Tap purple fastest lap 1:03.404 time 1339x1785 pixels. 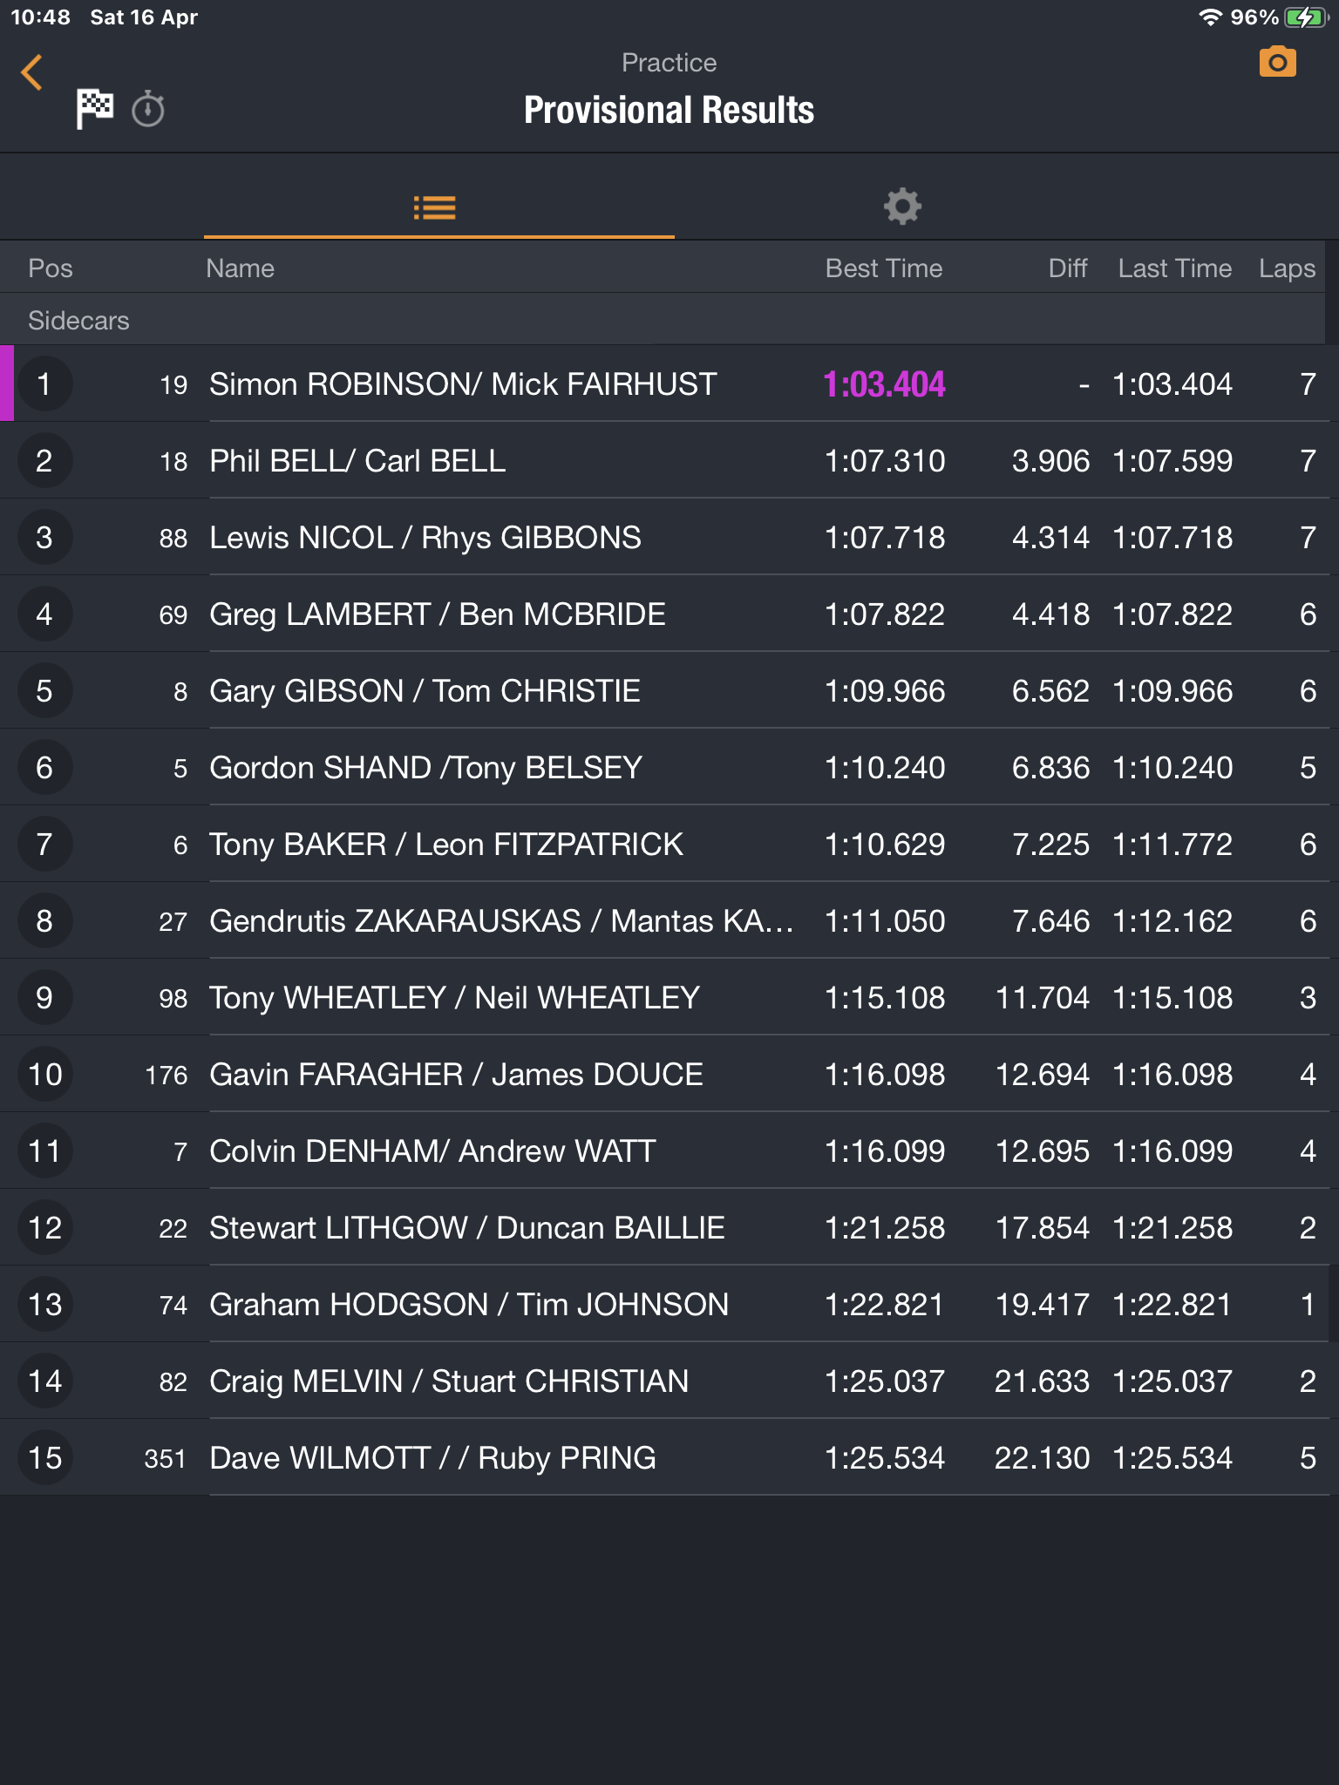[884, 384]
